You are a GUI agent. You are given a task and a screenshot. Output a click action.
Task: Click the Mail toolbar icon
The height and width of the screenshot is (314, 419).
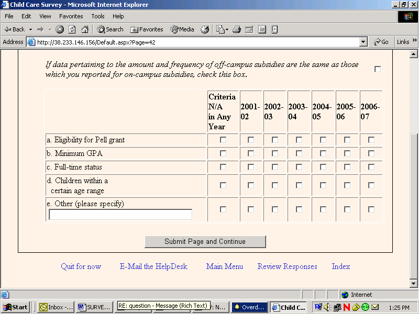(221, 30)
